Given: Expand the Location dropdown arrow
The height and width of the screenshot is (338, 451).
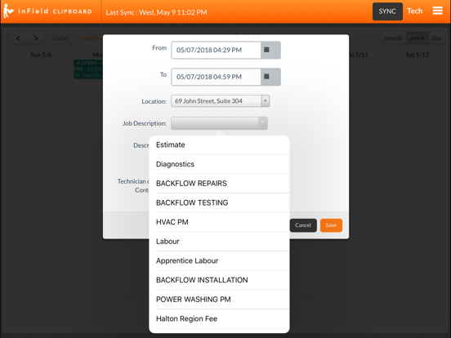Looking at the screenshot, I should click(266, 101).
